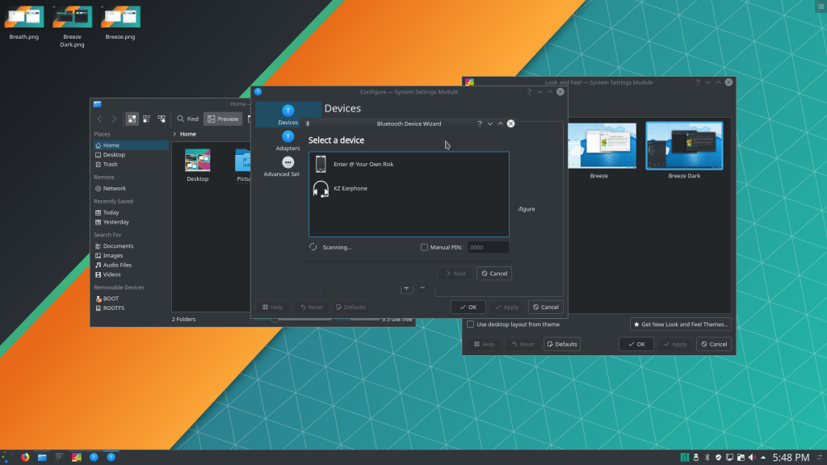
Task: Click the wizard's Next button
Action: click(x=455, y=274)
